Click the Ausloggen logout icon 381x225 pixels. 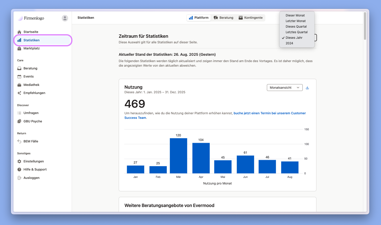[x=19, y=178]
